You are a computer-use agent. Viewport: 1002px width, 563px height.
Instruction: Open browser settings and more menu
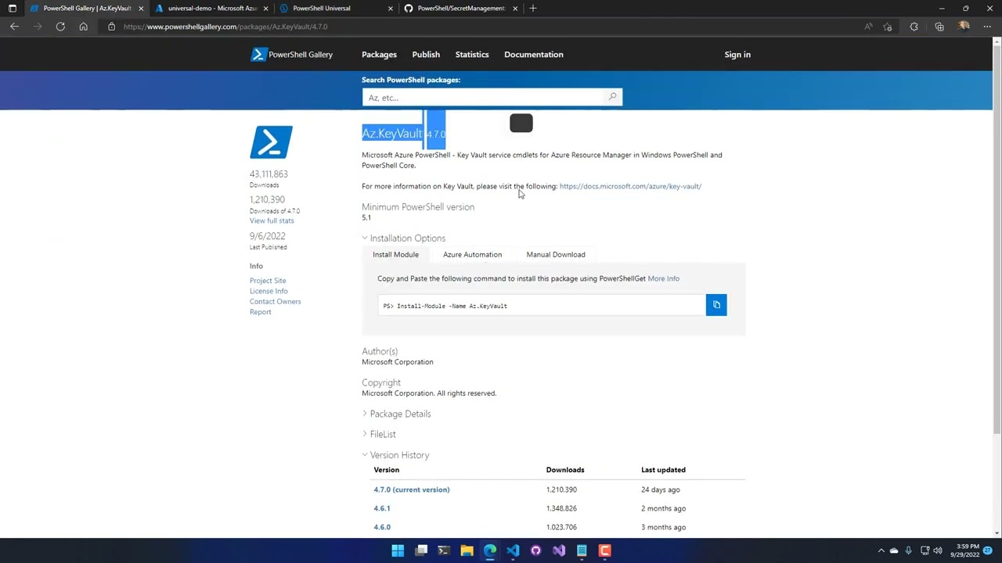click(987, 27)
